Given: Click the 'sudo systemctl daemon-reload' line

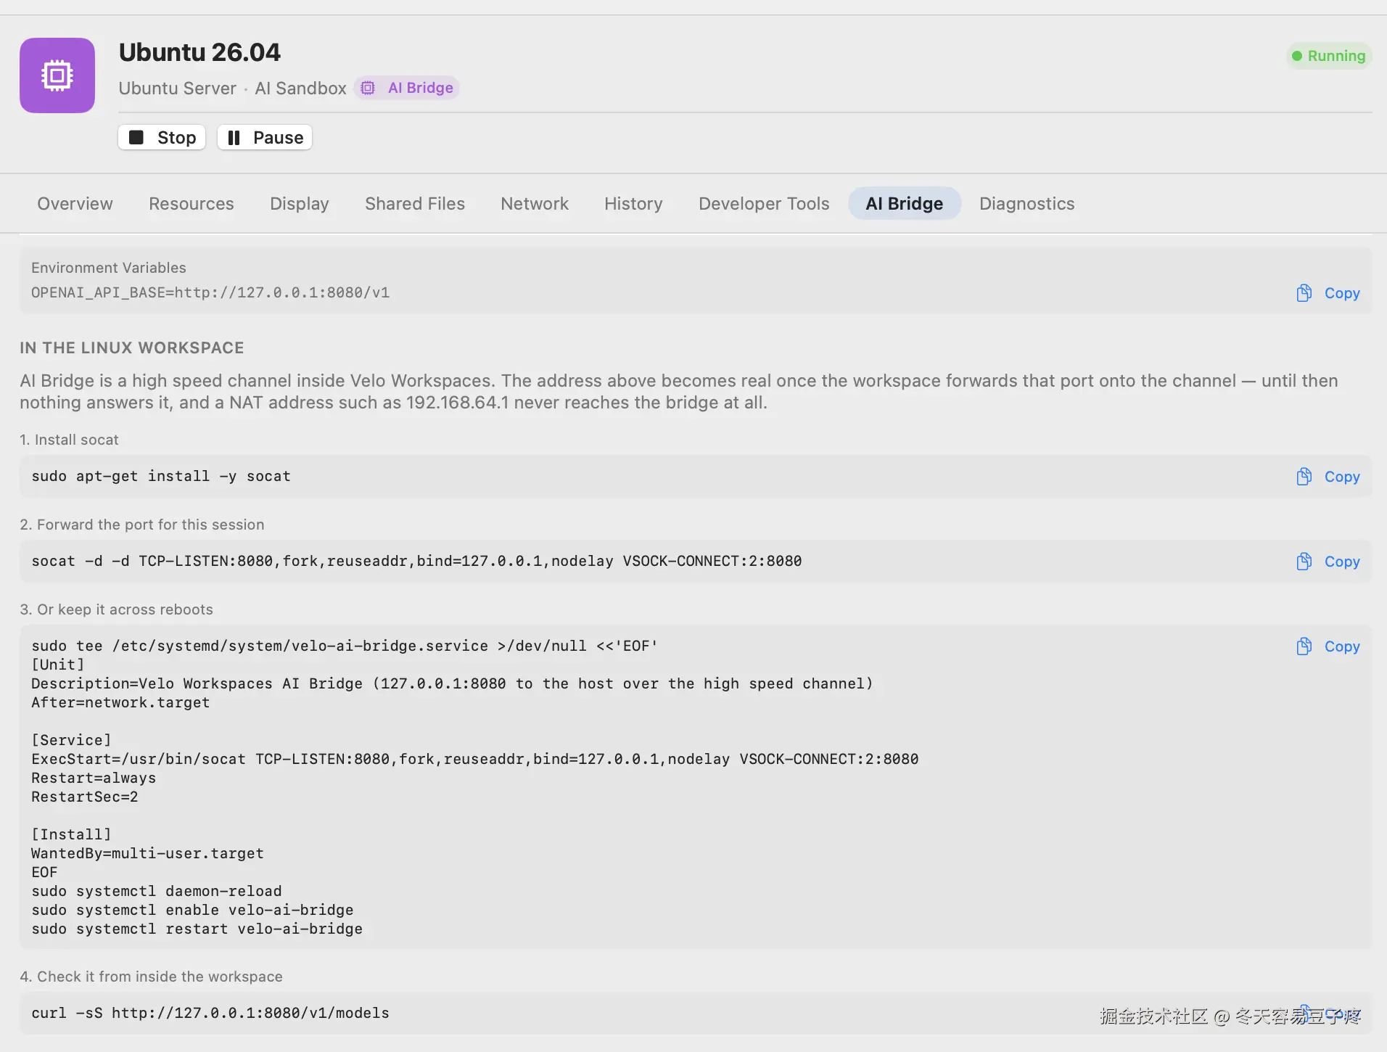Looking at the screenshot, I should (157, 891).
